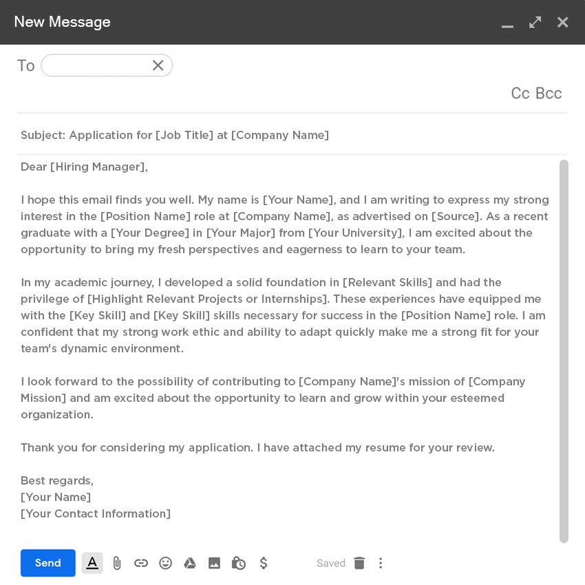
Task: Add Cc recipients
Action: click(x=520, y=94)
